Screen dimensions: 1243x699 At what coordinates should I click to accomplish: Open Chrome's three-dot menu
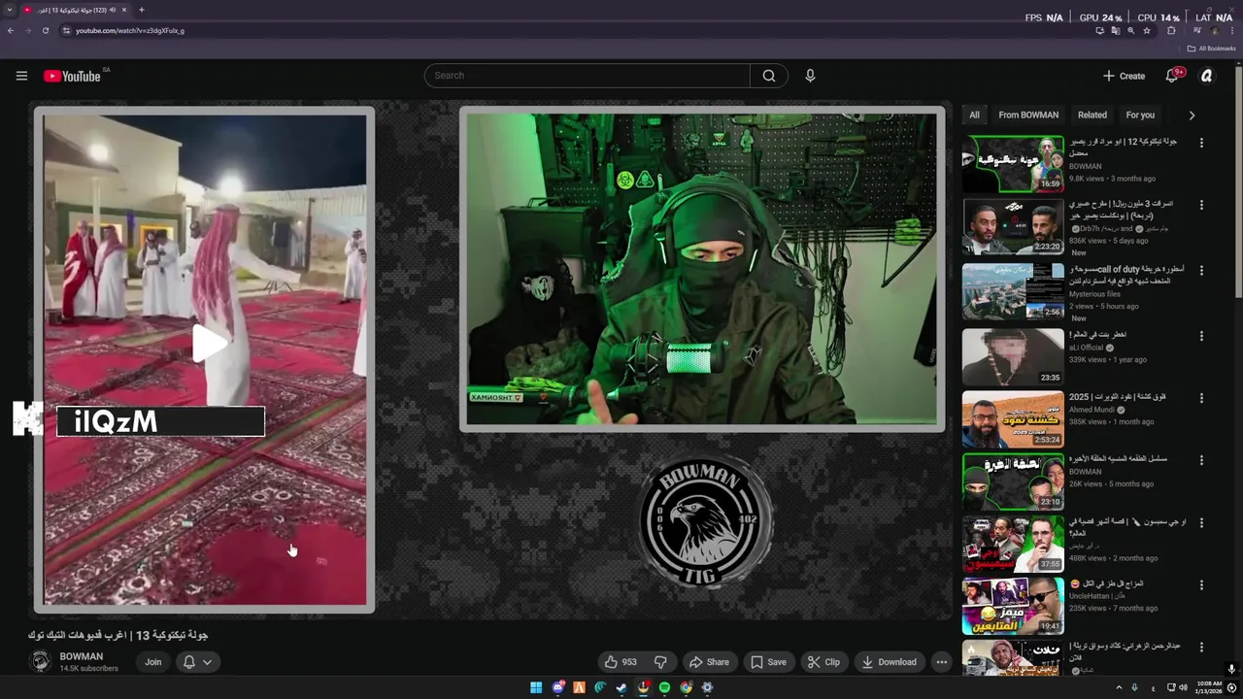pyautogui.click(x=1231, y=30)
